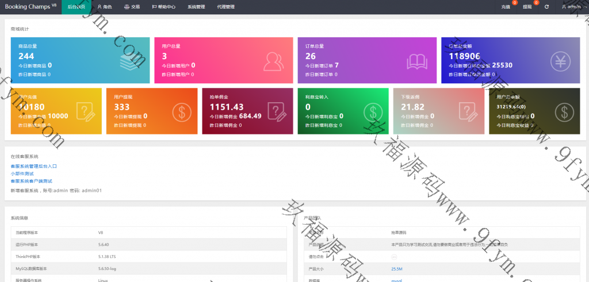The width and height of the screenshot is (589, 282).
Task: Open the 交易 menu in the navigation bar
Action: [x=132, y=7]
